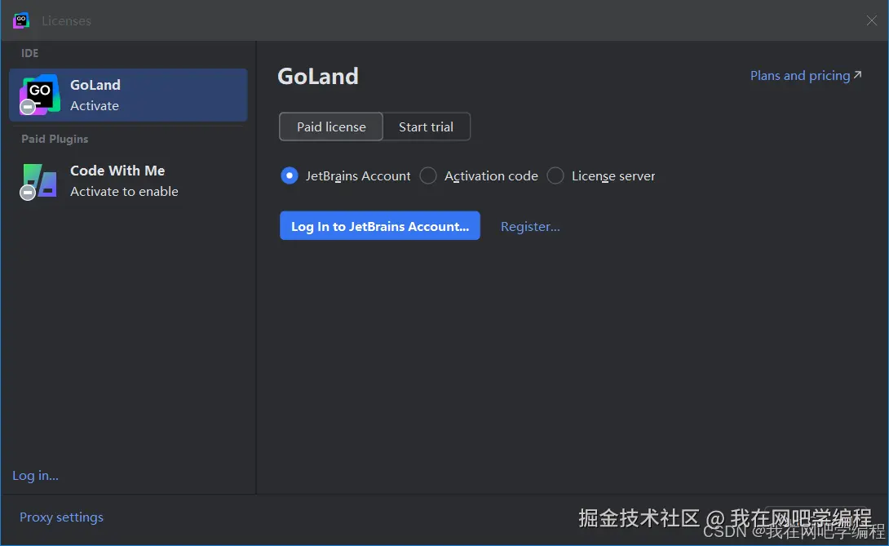This screenshot has width=889, height=546.
Task: Close the Licenses dialog
Action: pos(871,20)
